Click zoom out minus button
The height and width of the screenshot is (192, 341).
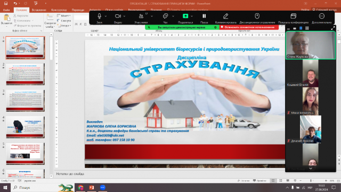point(301,181)
